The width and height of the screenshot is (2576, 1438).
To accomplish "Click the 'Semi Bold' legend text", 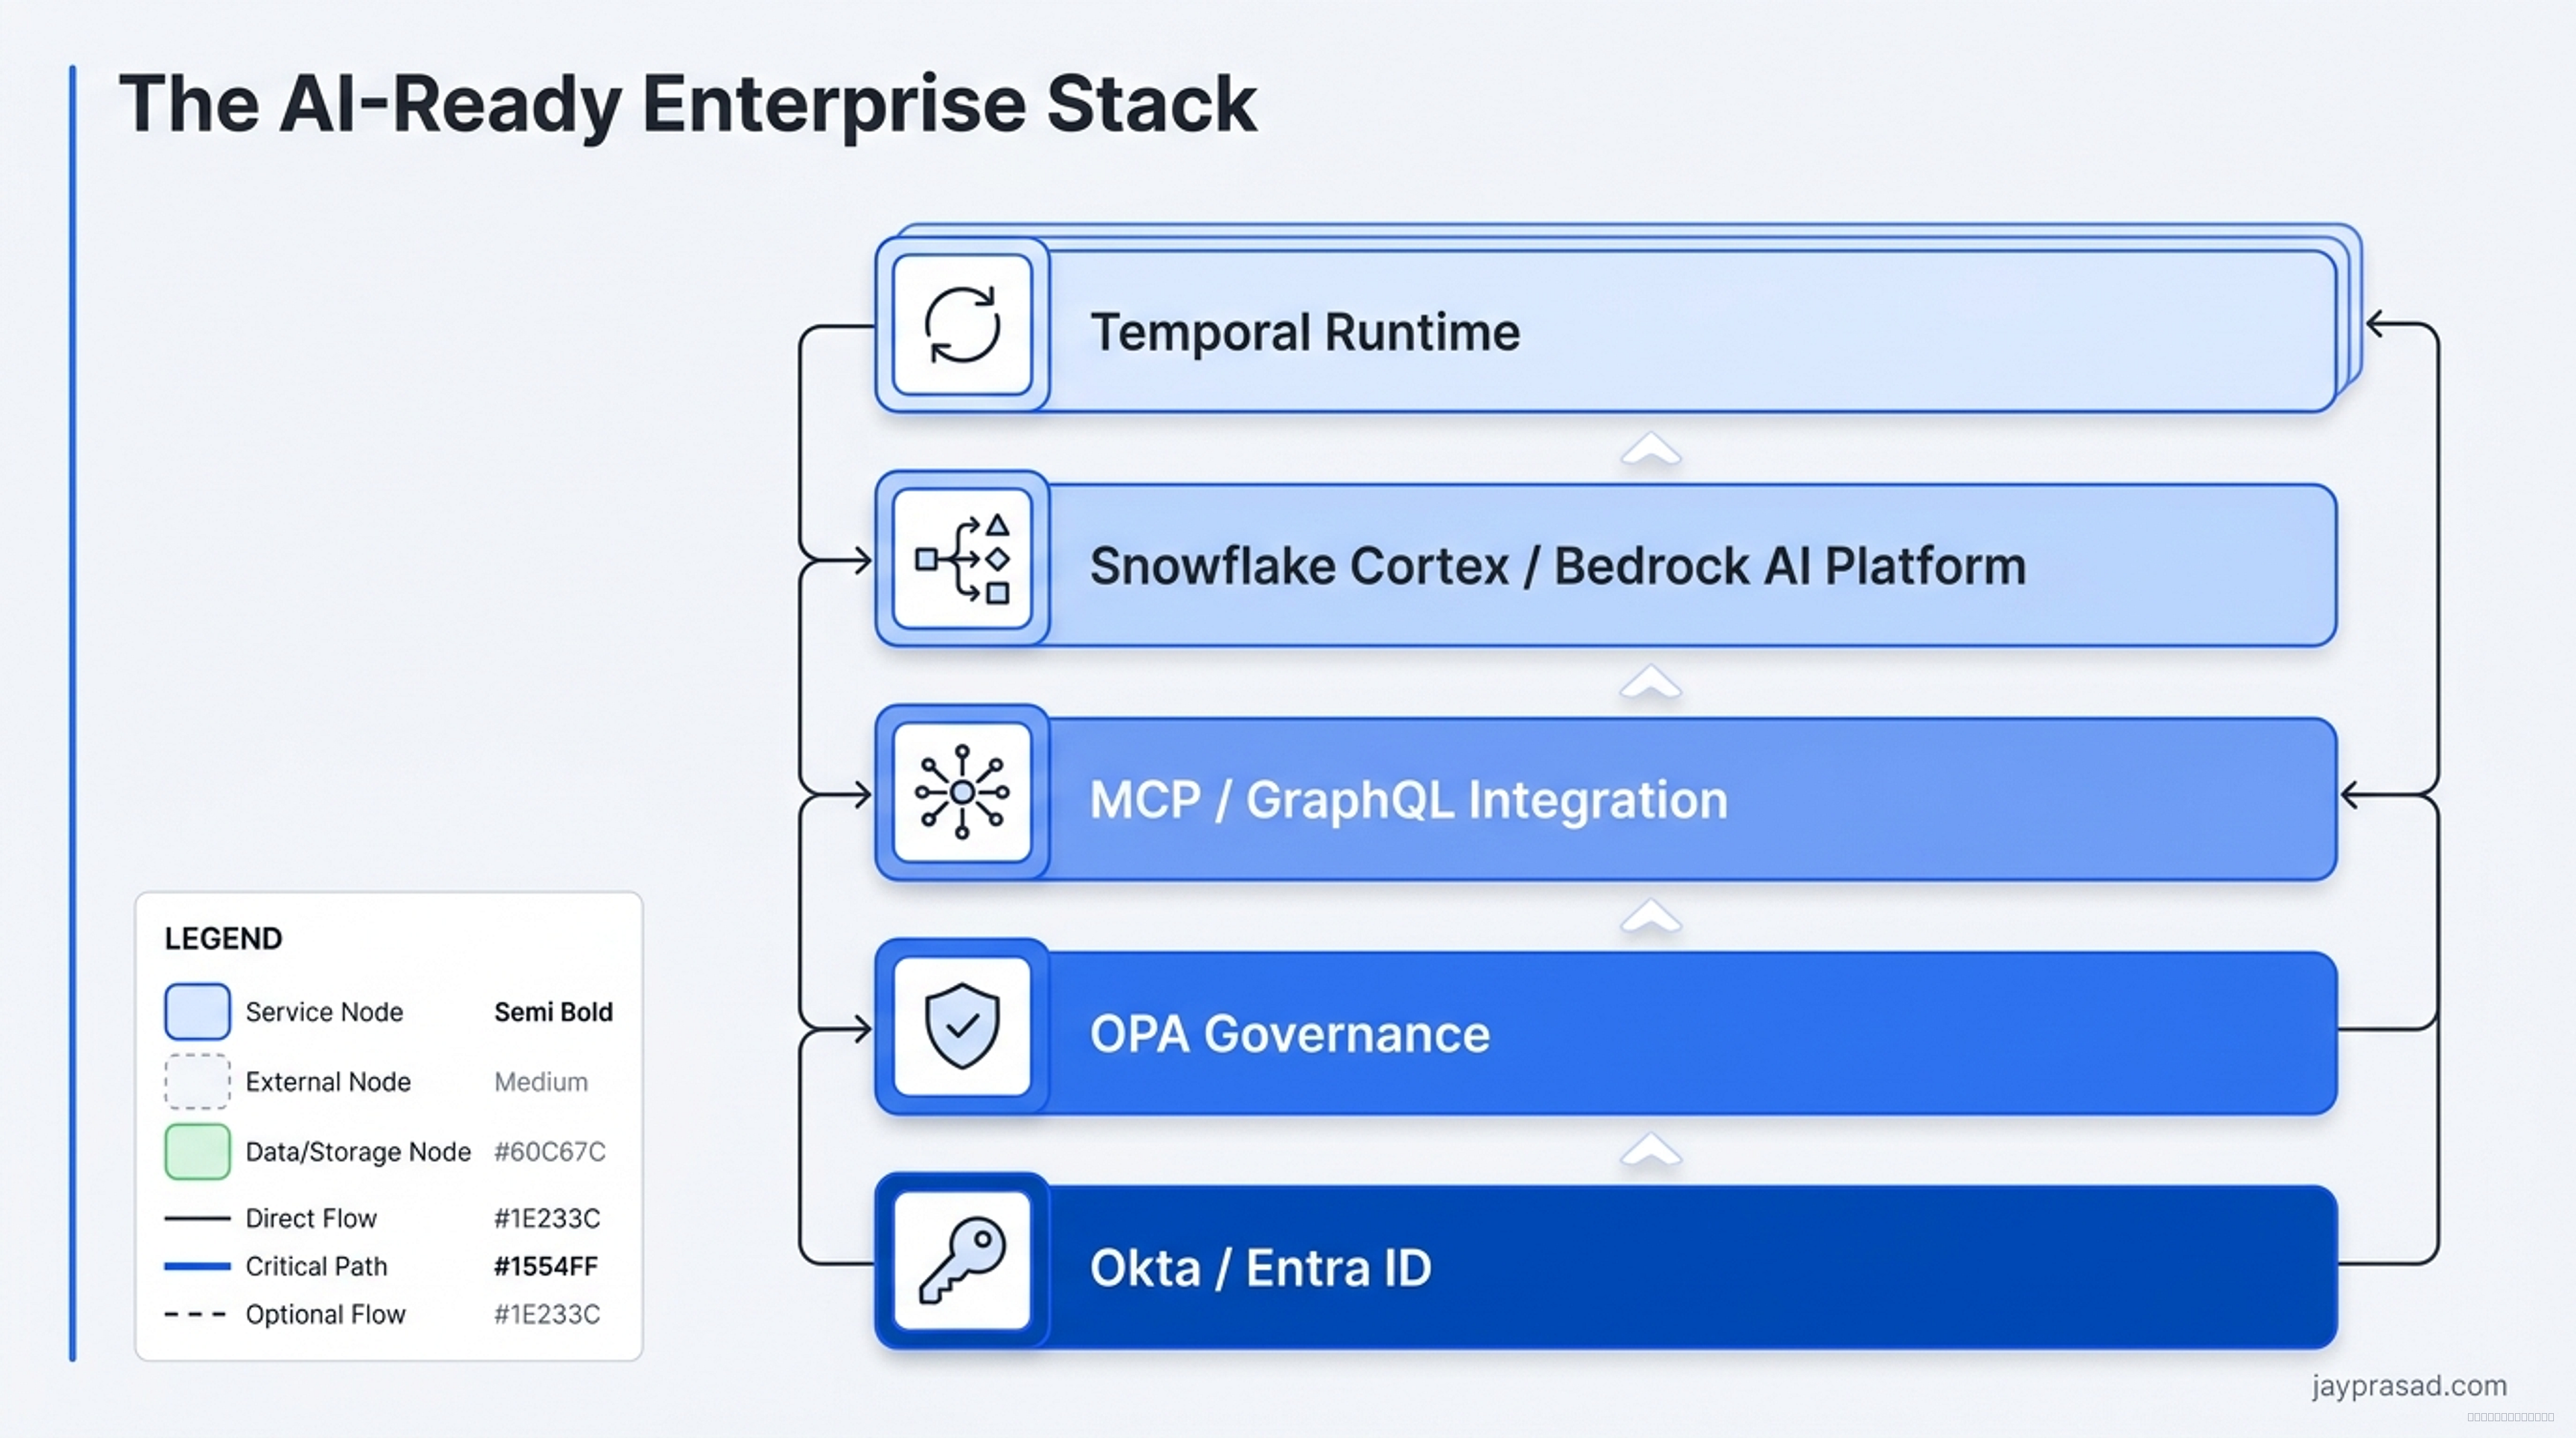I will (553, 1012).
